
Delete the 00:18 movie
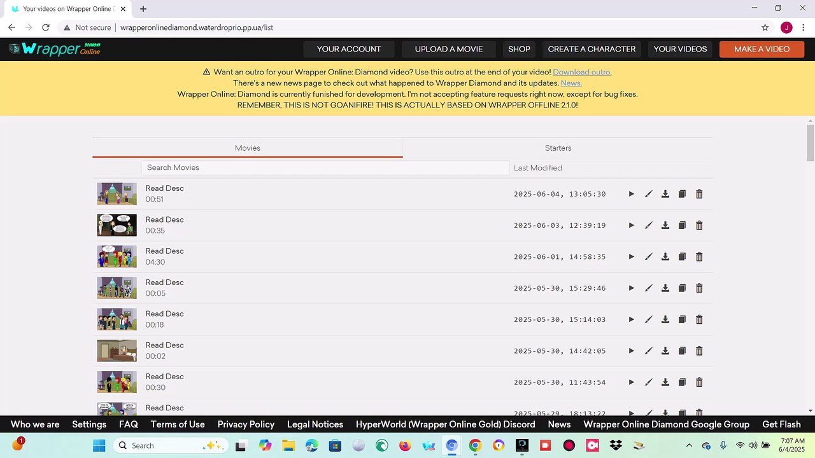[x=699, y=319]
